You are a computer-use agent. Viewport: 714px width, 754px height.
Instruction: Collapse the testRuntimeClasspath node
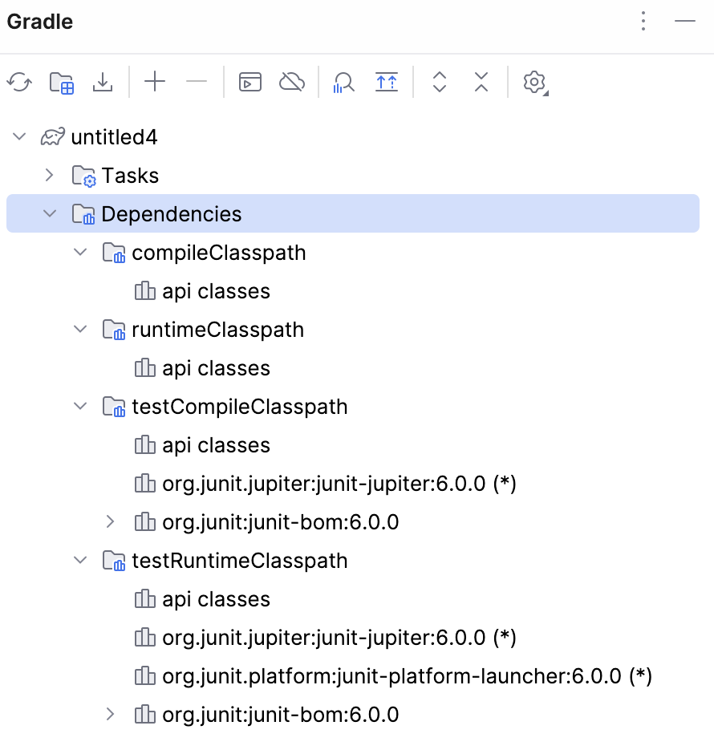tap(79, 560)
